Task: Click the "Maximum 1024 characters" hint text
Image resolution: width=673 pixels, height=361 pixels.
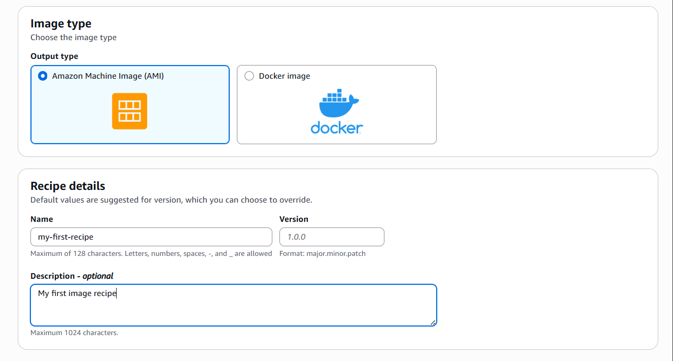Action: tap(74, 333)
